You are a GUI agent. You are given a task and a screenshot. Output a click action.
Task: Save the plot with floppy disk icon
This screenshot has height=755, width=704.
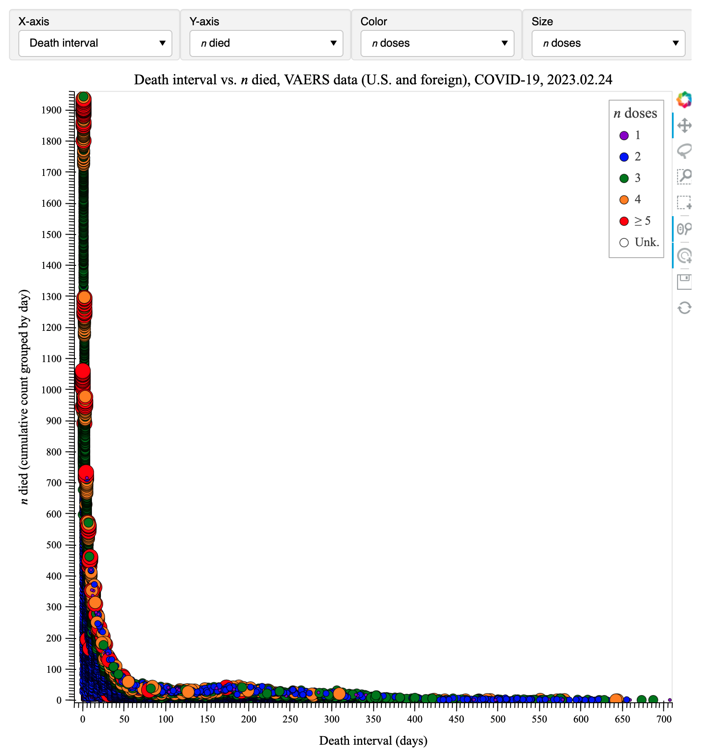[684, 282]
